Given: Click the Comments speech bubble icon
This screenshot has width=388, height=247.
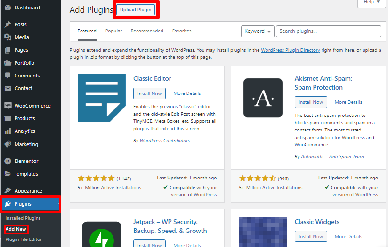Looking at the screenshot, I should coord(8,76).
